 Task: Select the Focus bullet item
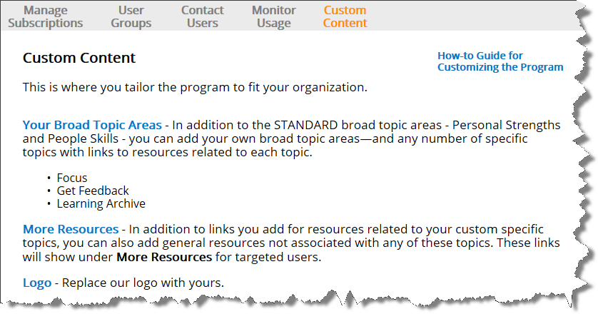(72, 178)
